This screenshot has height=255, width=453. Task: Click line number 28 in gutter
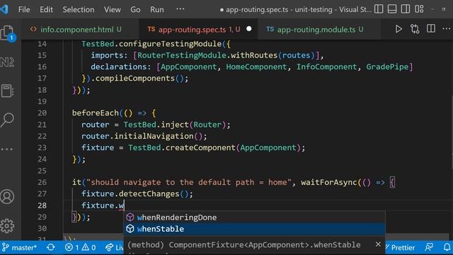42,205
